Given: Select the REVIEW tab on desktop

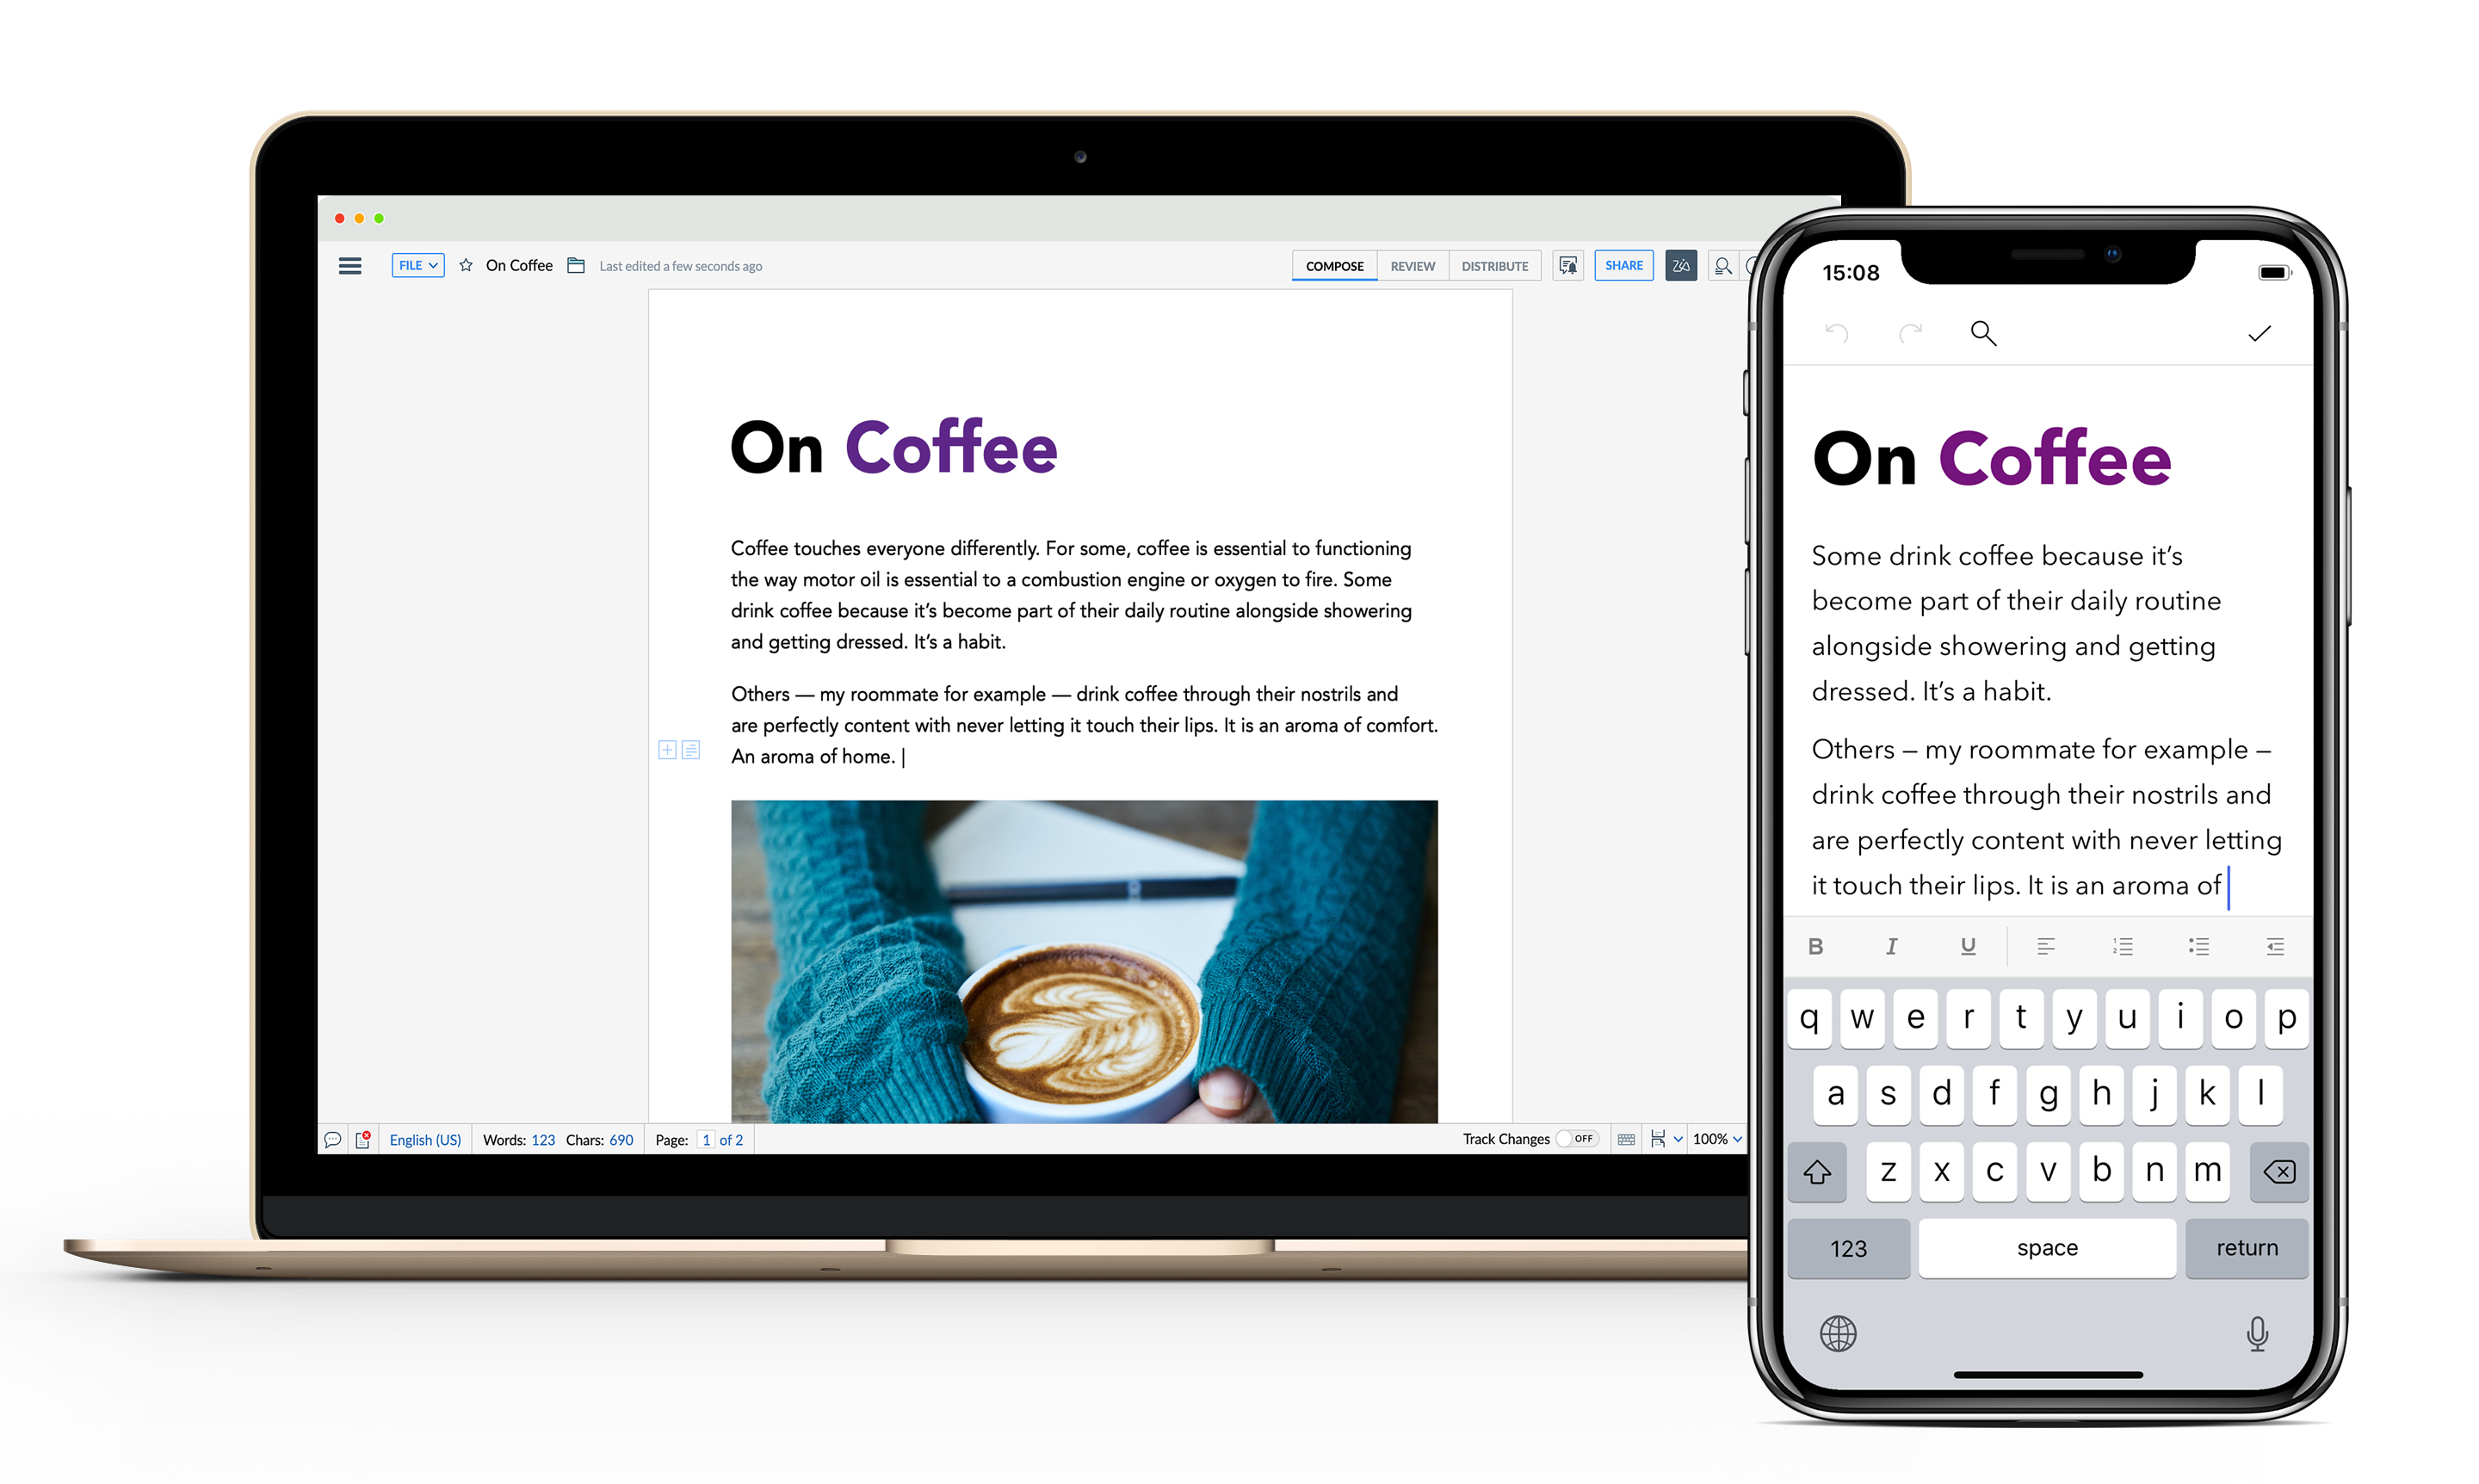Looking at the screenshot, I should [x=1411, y=265].
